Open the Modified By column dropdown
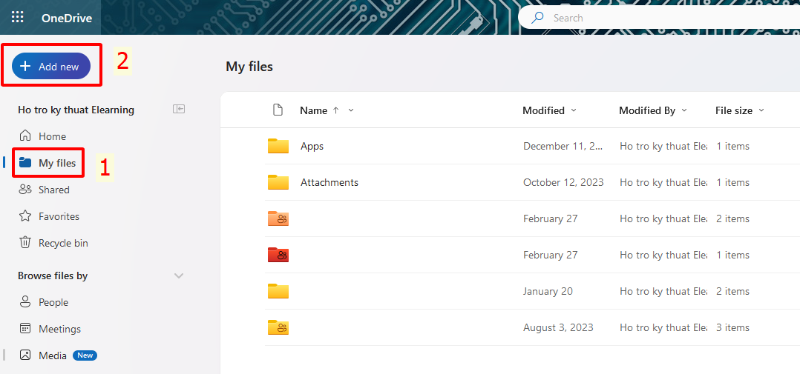 (684, 110)
